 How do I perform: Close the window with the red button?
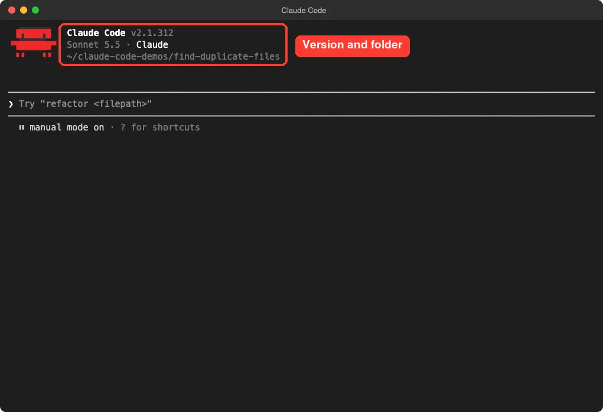point(12,10)
